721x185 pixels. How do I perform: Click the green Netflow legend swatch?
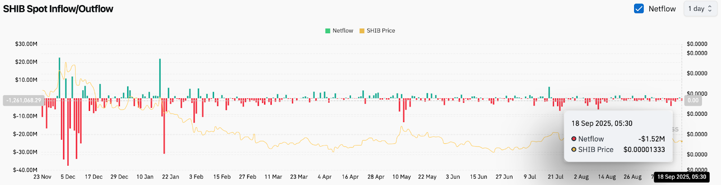328,31
